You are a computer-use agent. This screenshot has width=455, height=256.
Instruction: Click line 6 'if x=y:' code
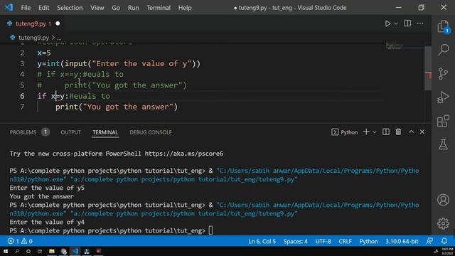click(53, 96)
